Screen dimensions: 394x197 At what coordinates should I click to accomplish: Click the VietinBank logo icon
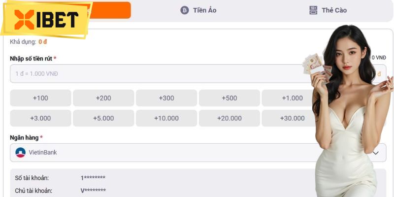tap(20, 153)
